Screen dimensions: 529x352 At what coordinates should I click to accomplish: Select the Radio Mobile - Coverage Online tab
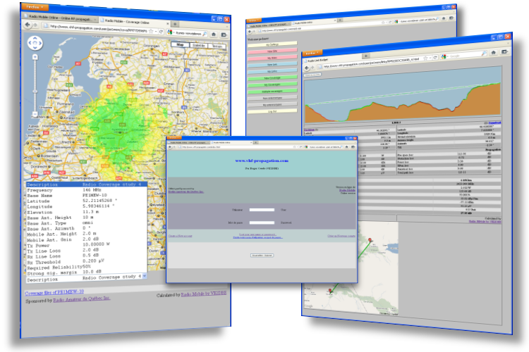click(x=134, y=22)
